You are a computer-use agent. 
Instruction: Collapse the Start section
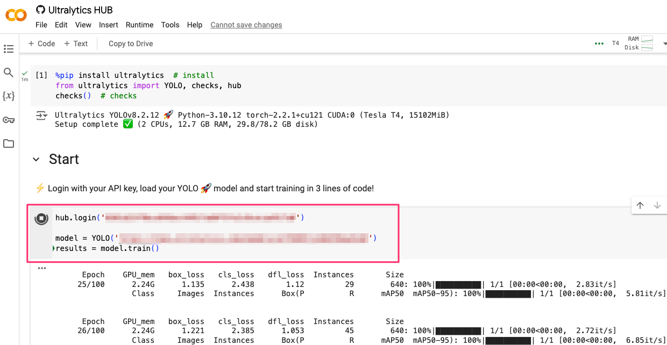(36, 160)
